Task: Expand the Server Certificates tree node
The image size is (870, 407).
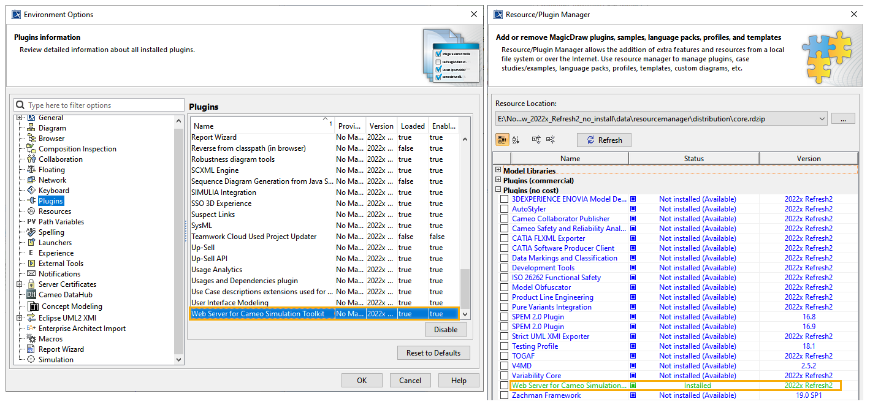Action: tap(20, 284)
